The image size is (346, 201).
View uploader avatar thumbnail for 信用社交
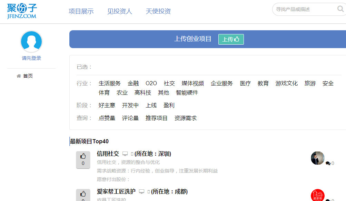pyautogui.click(x=317, y=158)
